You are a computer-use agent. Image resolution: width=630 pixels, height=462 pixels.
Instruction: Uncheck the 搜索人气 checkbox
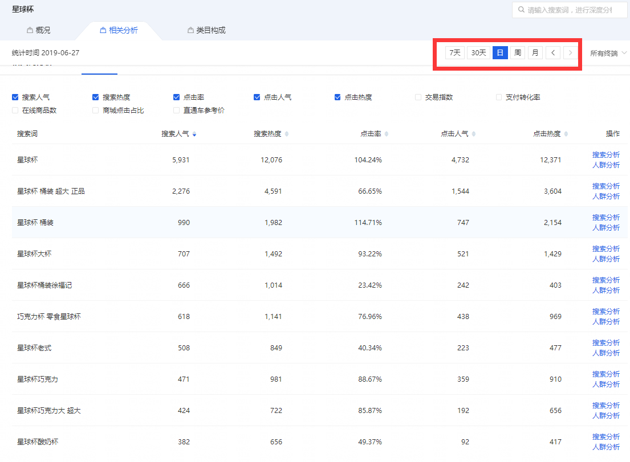(x=15, y=97)
